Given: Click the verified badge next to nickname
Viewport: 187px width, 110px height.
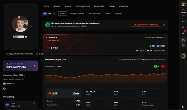Looking at the screenshot, I should (26, 37).
